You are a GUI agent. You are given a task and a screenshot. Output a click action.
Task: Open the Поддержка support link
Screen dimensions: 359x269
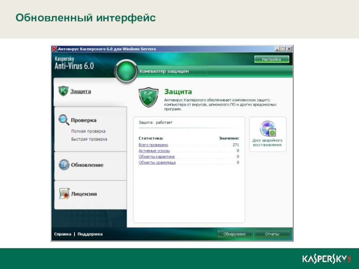(90, 234)
